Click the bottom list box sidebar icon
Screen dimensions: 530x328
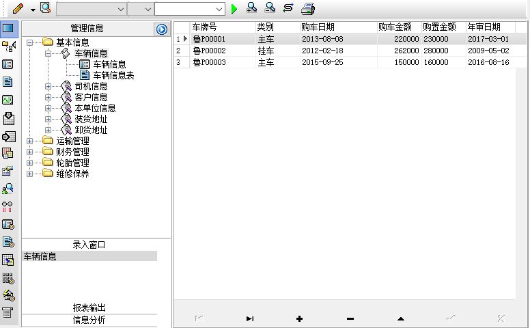click(x=8, y=312)
